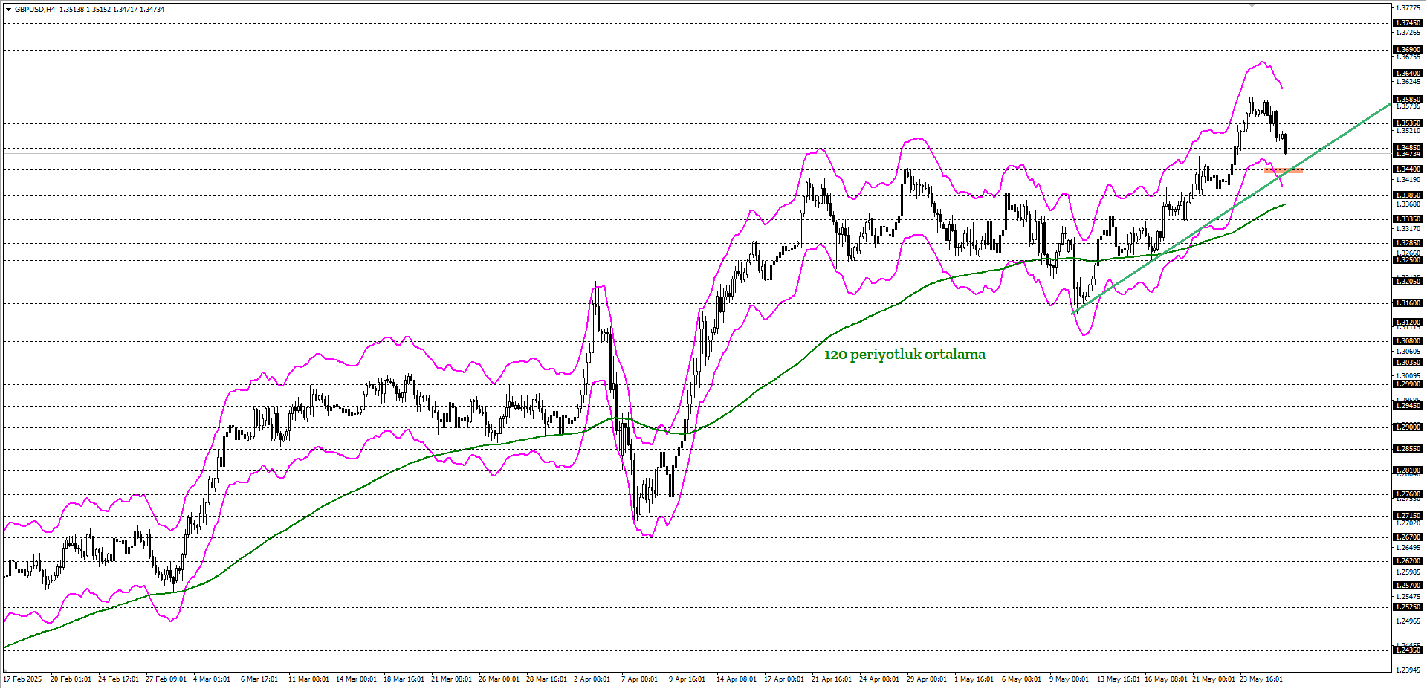Click the 1.35850 price level label

[1408, 100]
